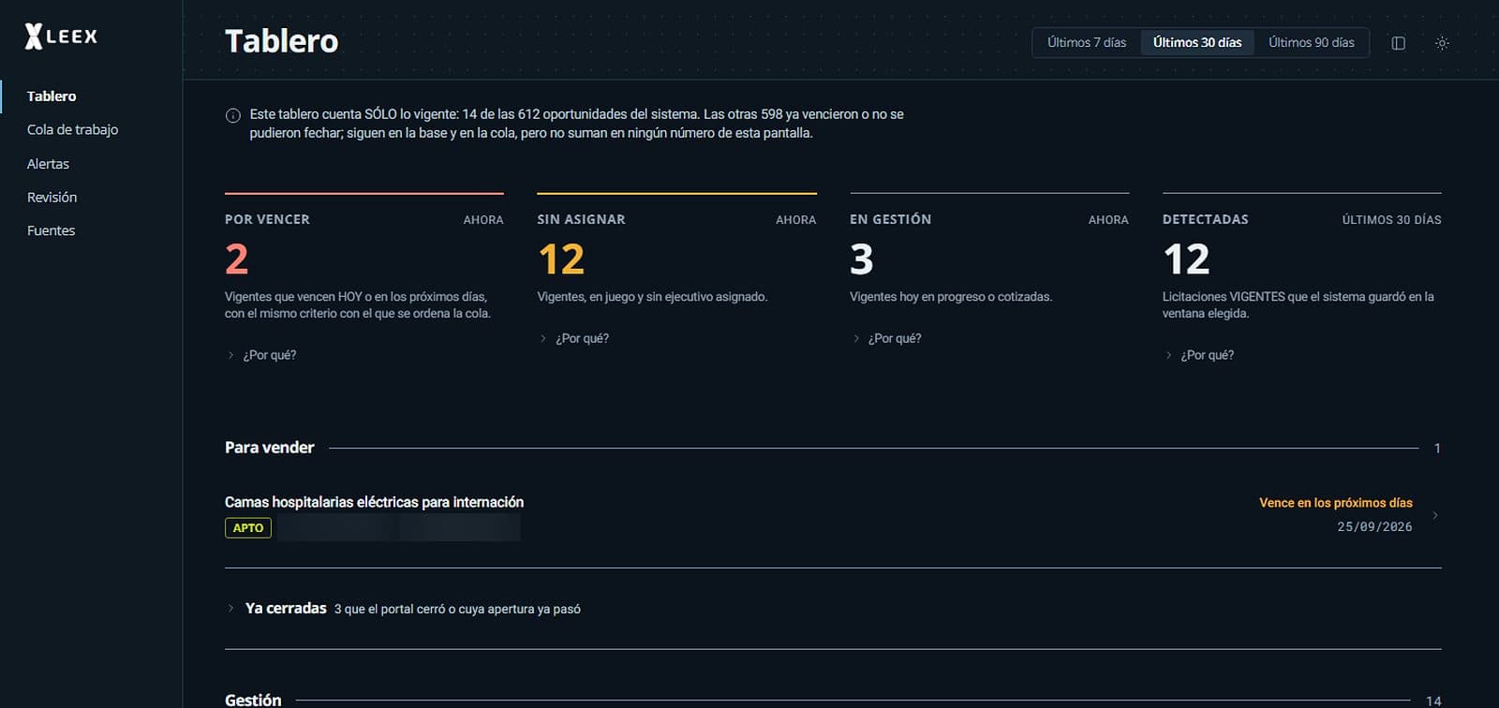Click the DETECTADAS card label

pyautogui.click(x=1206, y=219)
